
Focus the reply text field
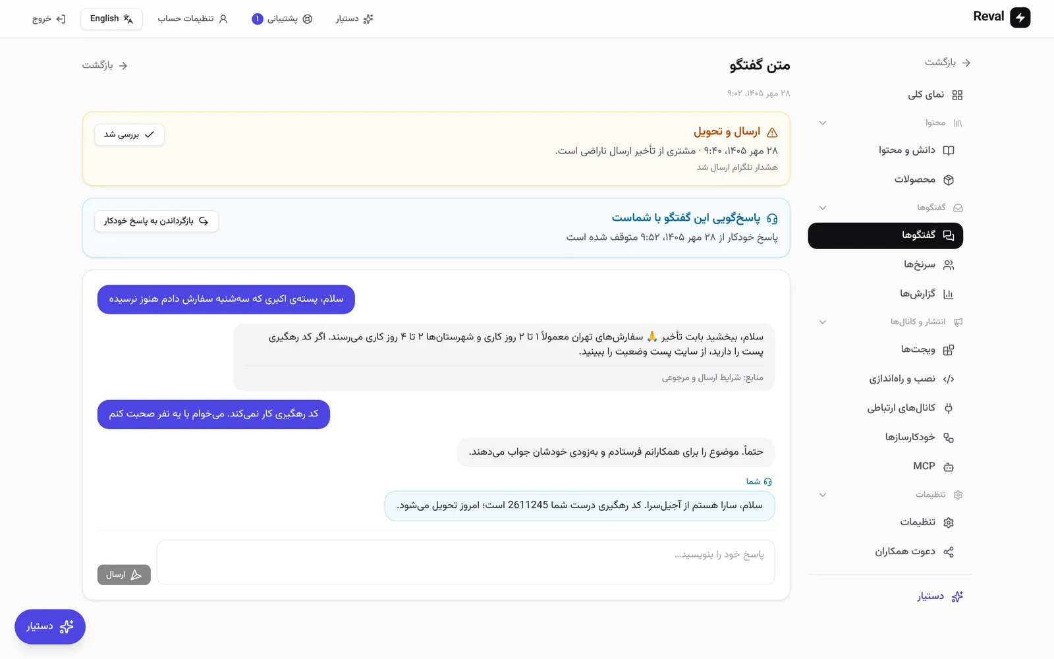click(x=466, y=562)
